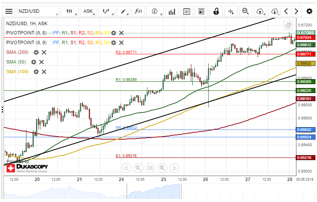Open the hamburger main menu
The width and height of the screenshot is (317, 202).
click(9, 11)
